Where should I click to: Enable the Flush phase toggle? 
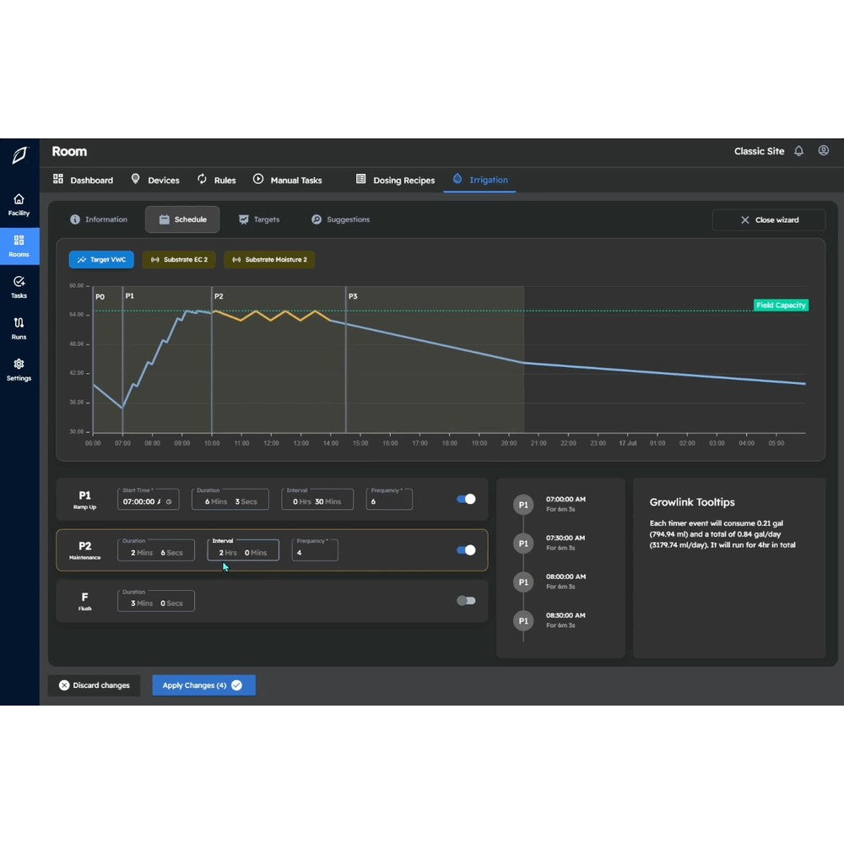[x=466, y=600]
